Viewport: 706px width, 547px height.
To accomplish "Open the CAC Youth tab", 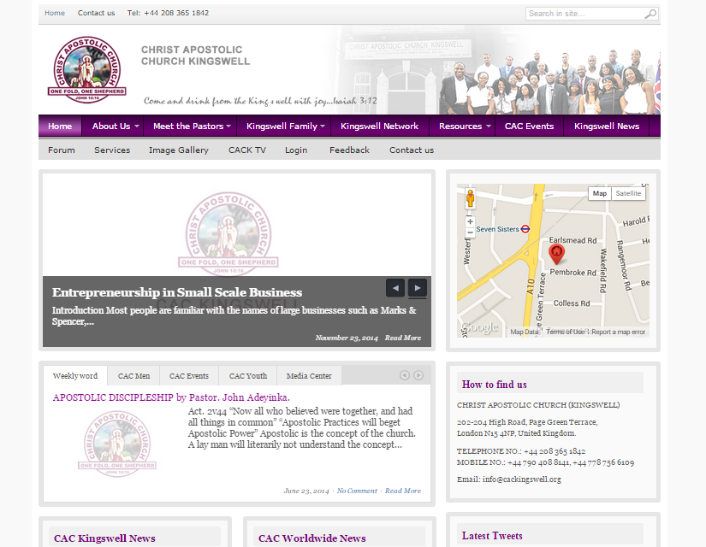I will point(248,376).
